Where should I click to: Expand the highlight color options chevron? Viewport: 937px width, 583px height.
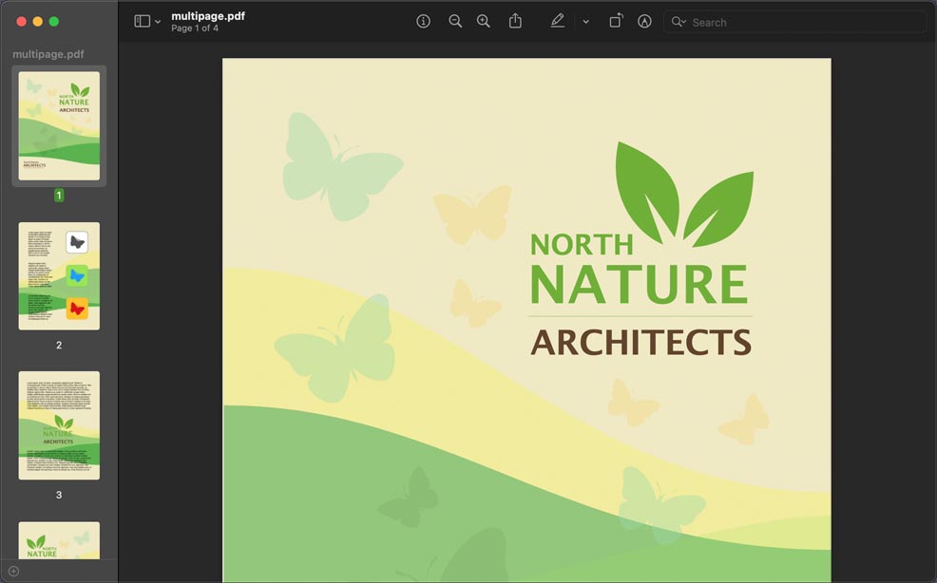[x=586, y=22]
